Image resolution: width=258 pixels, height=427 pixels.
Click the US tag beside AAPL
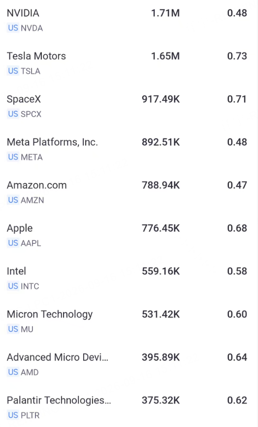[13, 243]
